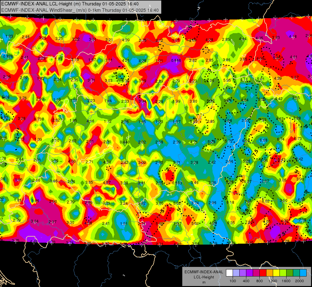The image size is (312, 287).
Task: Click the map value '3.24'
Action: [124, 203]
